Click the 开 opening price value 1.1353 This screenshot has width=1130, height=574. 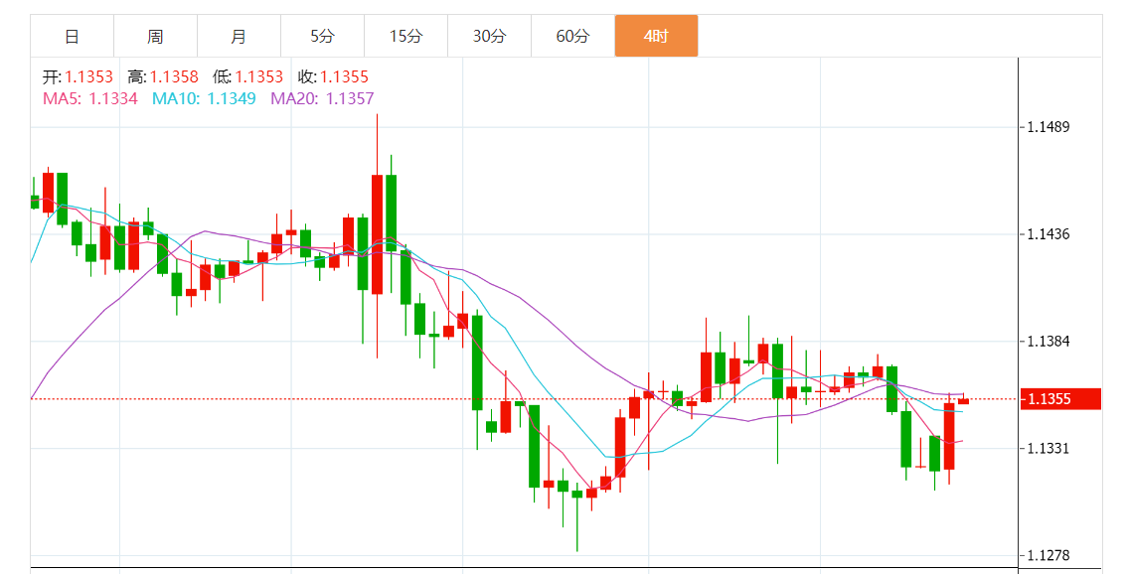(x=88, y=76)
